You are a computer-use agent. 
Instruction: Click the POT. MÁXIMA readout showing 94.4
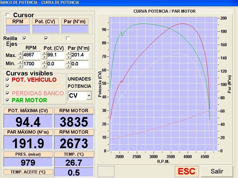[28, 122]
